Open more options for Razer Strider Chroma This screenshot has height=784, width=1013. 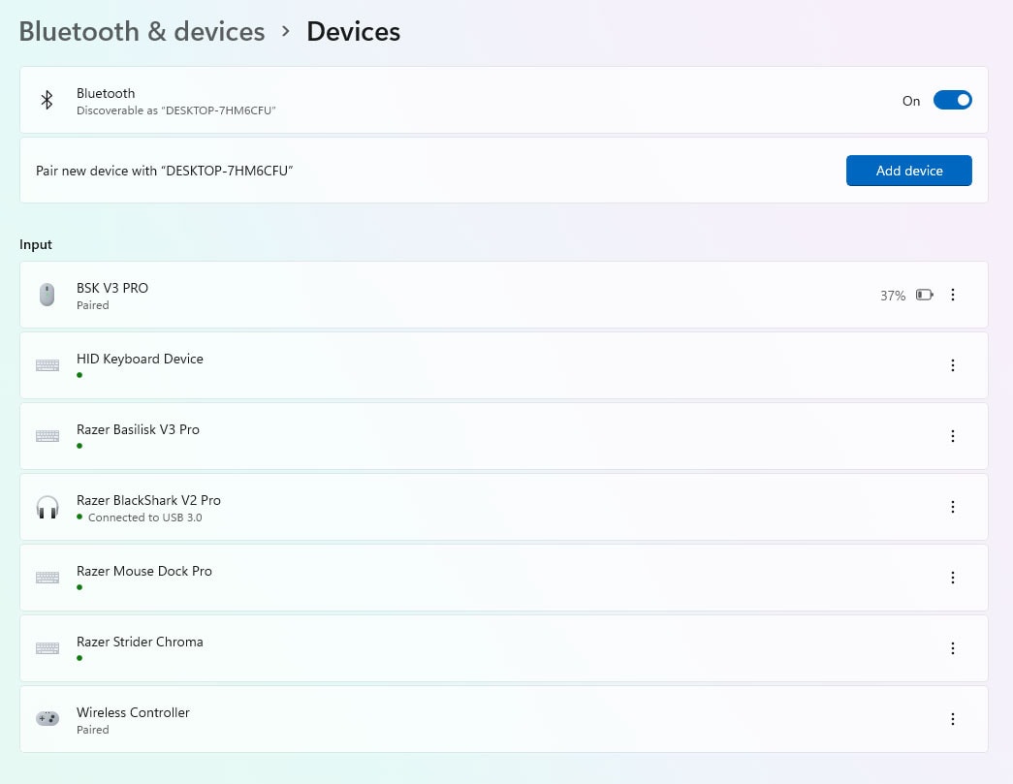click(x=952, y=648)
